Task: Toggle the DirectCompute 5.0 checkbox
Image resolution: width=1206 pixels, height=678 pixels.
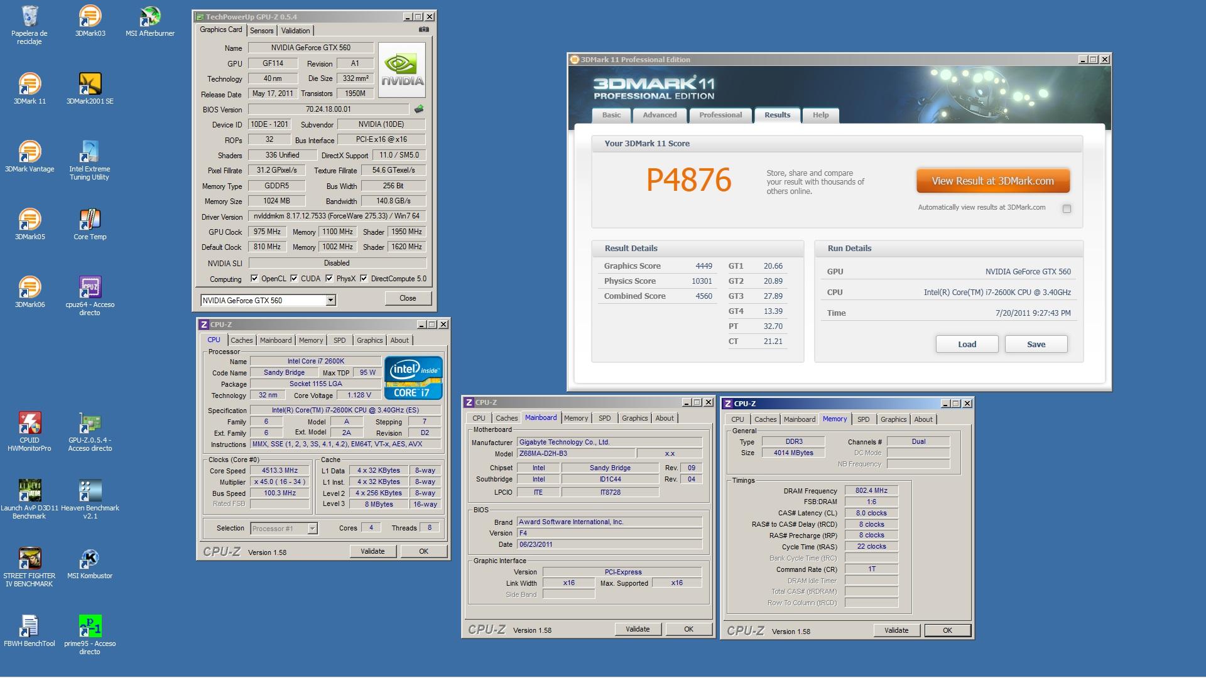Action: 364,278
